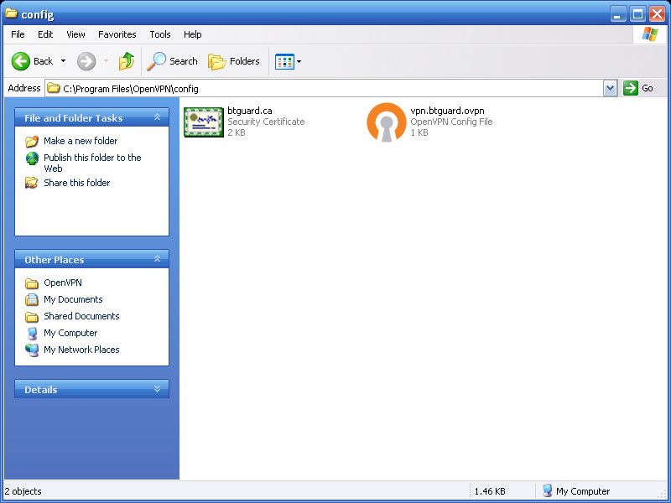
Task: Click the My Network Places icon
Action: [x=32, y=350]
